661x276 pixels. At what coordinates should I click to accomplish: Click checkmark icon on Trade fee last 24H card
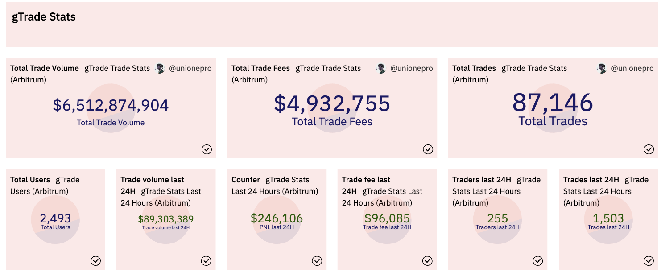tap(427, 261)
